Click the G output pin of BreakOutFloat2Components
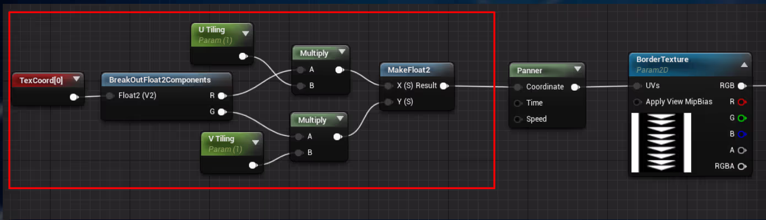766x220 pixels. [222, 113]
